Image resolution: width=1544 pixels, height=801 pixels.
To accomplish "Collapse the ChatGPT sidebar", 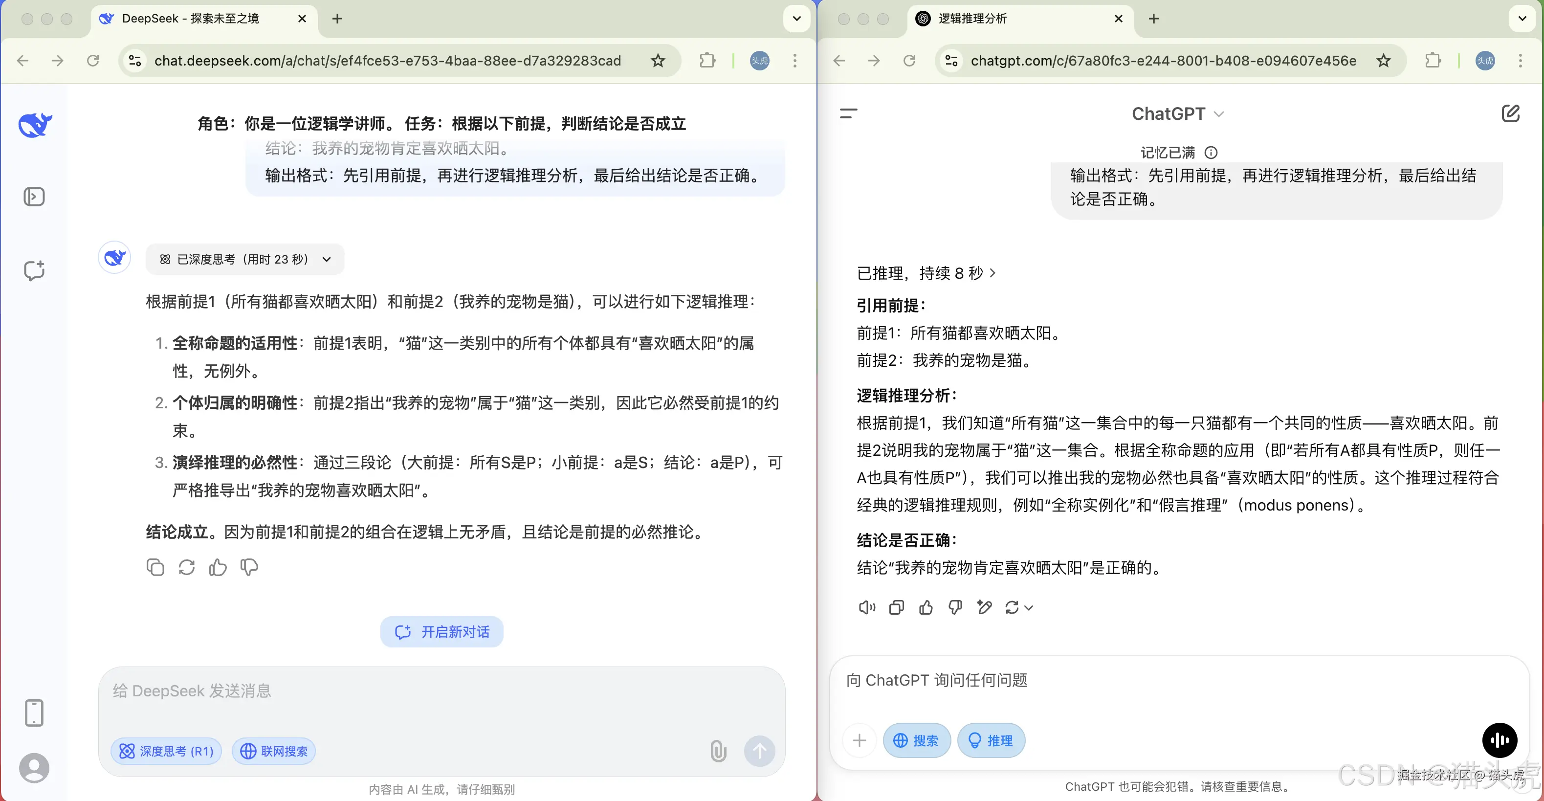I will 848,113.
